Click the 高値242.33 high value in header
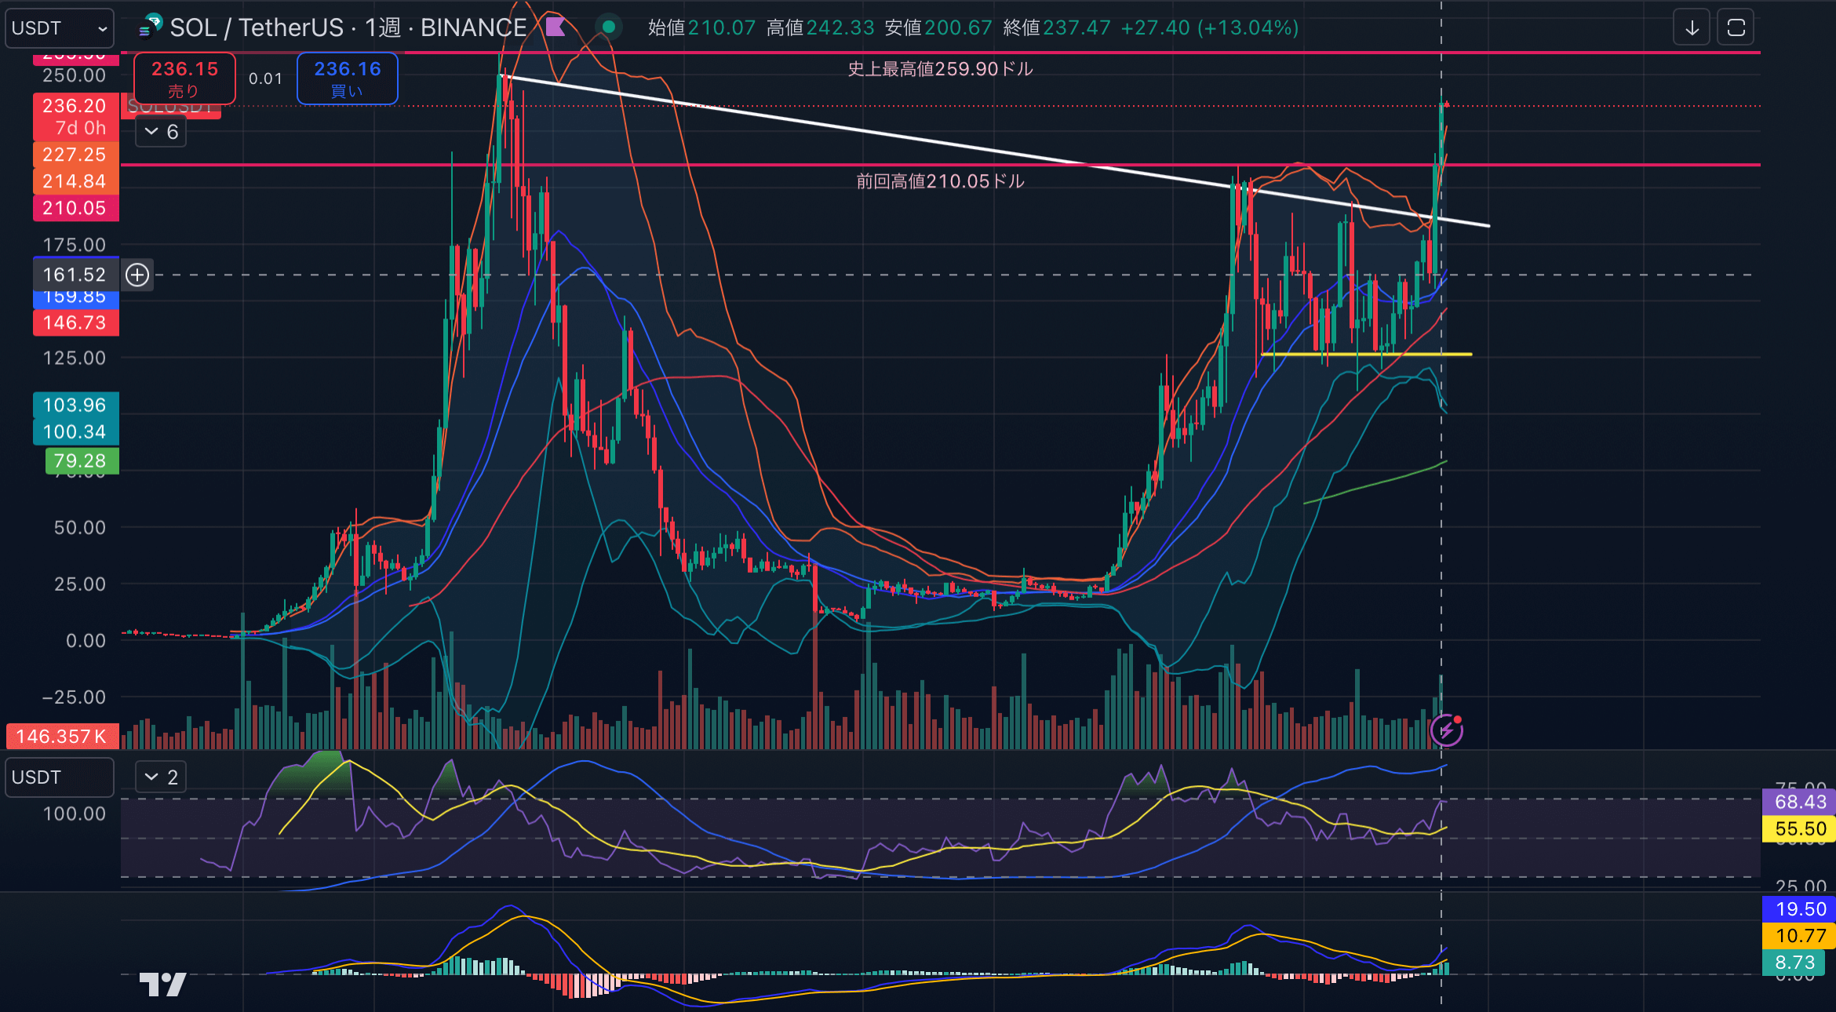The width and height of the screenshot is (1836, 1012). click(x=820, y=28)
